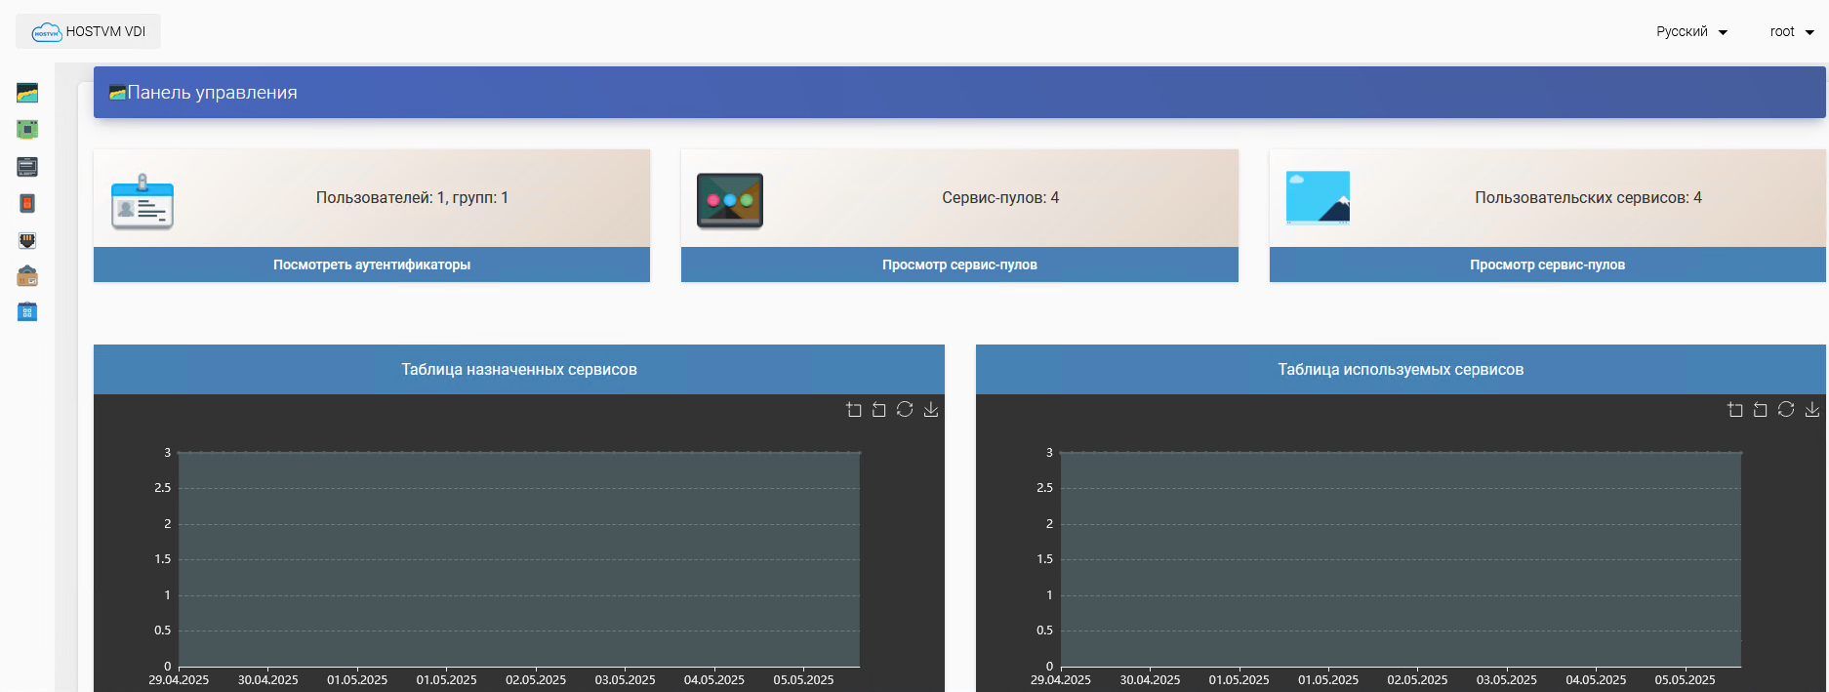1829x692 pixels.
Task: Click the HOSTVM VDI cloud logo
Action: [x=47, y=32]
